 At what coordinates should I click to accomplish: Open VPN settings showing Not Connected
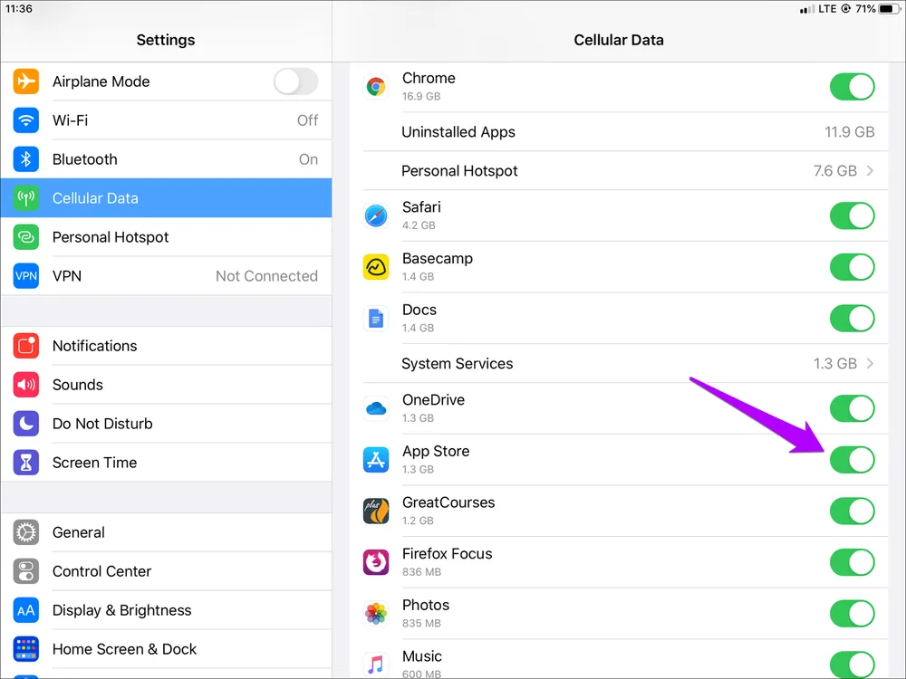click(166, 276)
